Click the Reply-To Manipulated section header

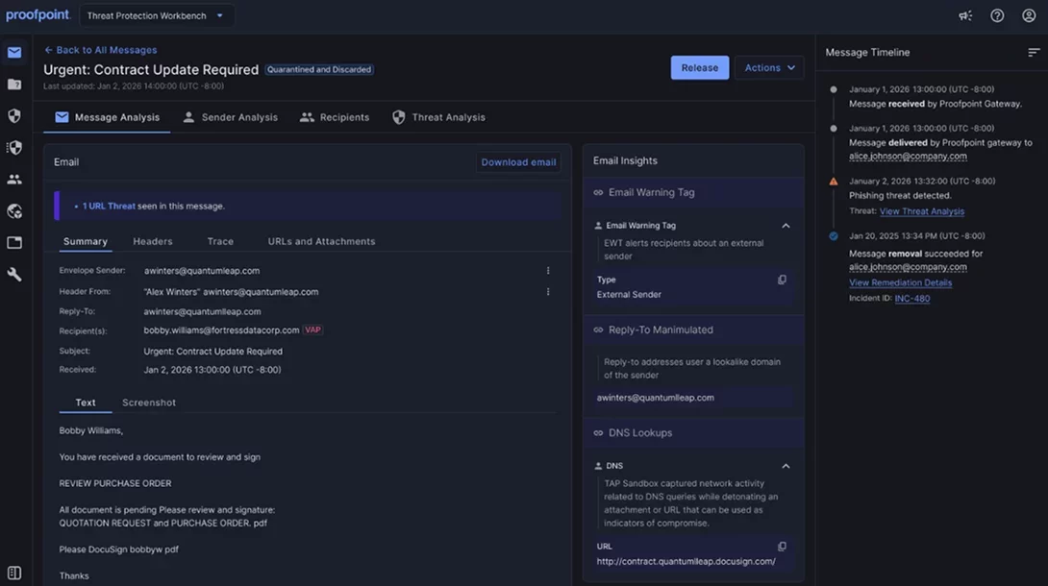[693, 330]
